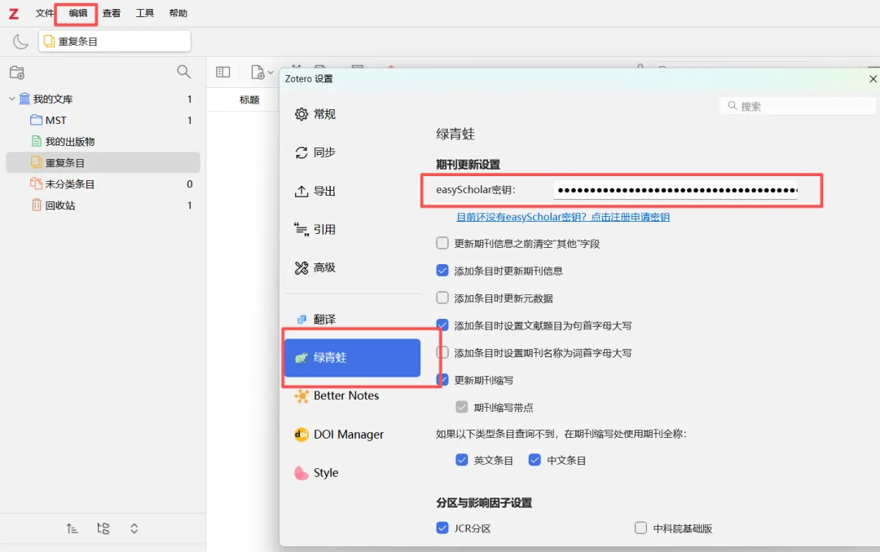Enable the 中科院基础版 checkbox
The width and height of the screenshot is (880, 552).
(x=641, y=528)
